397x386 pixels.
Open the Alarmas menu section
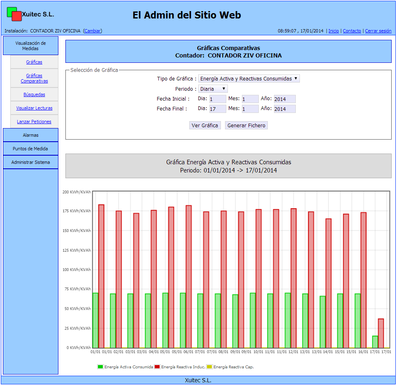click(x=30, y=135)
